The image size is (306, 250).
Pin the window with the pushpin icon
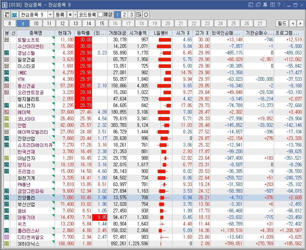[x=265, y=5]
